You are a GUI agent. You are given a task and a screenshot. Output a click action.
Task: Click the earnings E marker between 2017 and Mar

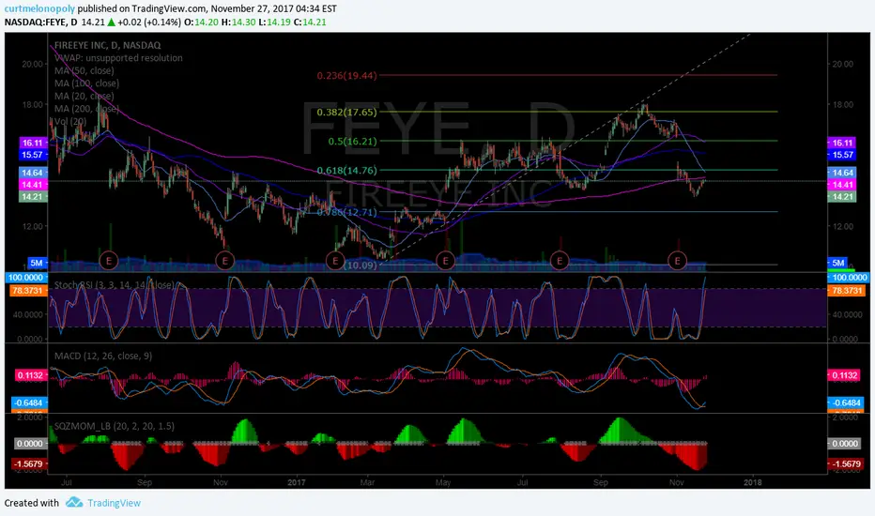(335, 261)
